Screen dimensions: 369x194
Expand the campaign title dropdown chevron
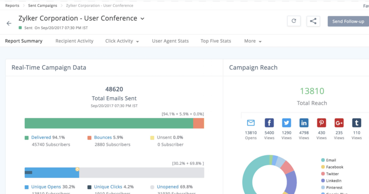click(142, 19)
